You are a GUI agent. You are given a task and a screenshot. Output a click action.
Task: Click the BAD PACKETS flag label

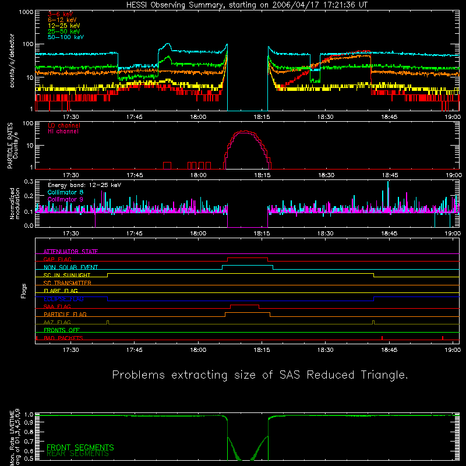63,338
